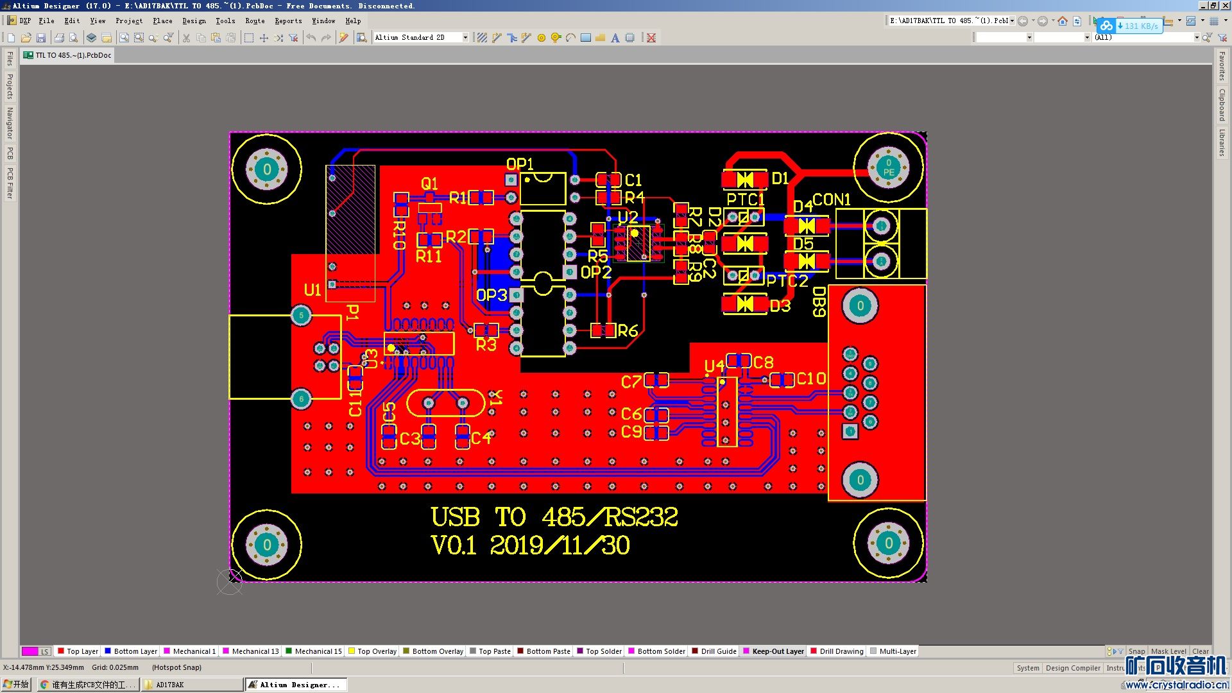Switch to the Mechanical 13 layer tab
The width and height of the screenshot is (1232, 693).
click(x=251, y=651)
